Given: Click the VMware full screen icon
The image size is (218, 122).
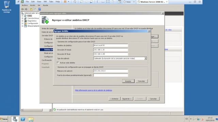Looking at the screenshot, I should pyautogui.click(x=108, y=2).
